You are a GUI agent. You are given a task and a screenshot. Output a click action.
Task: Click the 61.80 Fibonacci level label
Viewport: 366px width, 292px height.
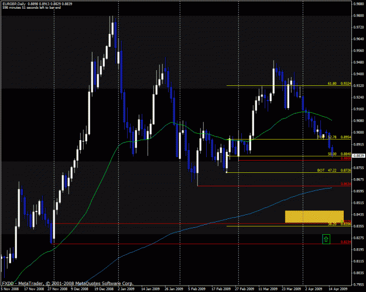(x=332, y=83)
